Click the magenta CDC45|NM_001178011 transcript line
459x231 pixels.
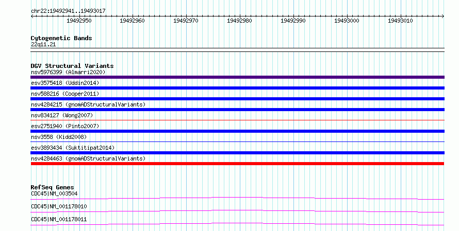237,224
